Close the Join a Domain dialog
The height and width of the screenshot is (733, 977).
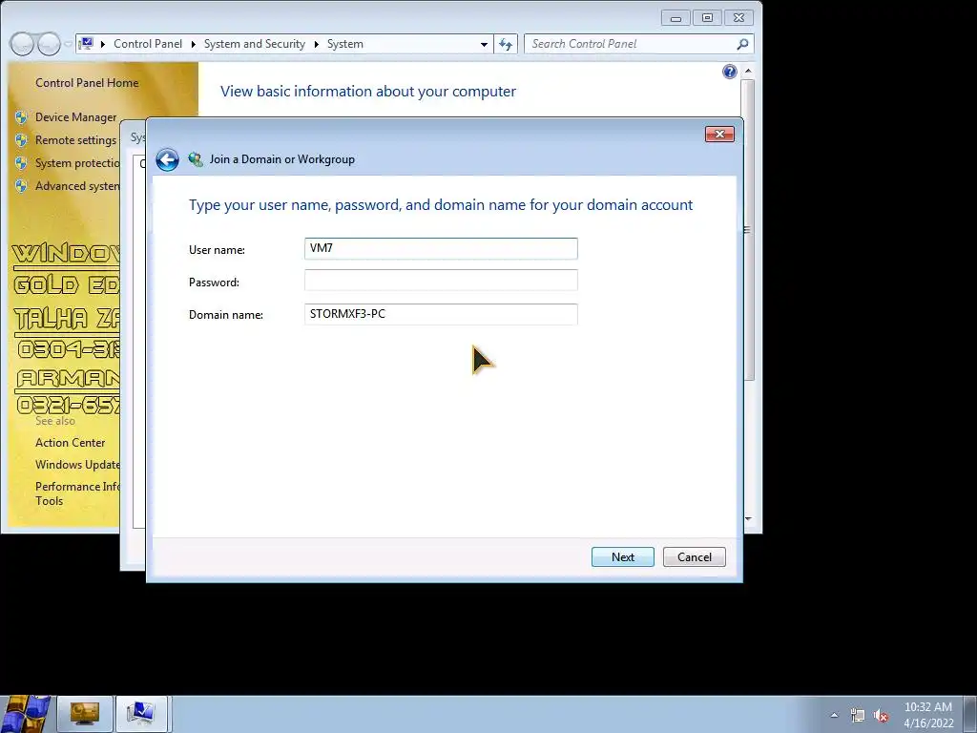coord(719,134)
